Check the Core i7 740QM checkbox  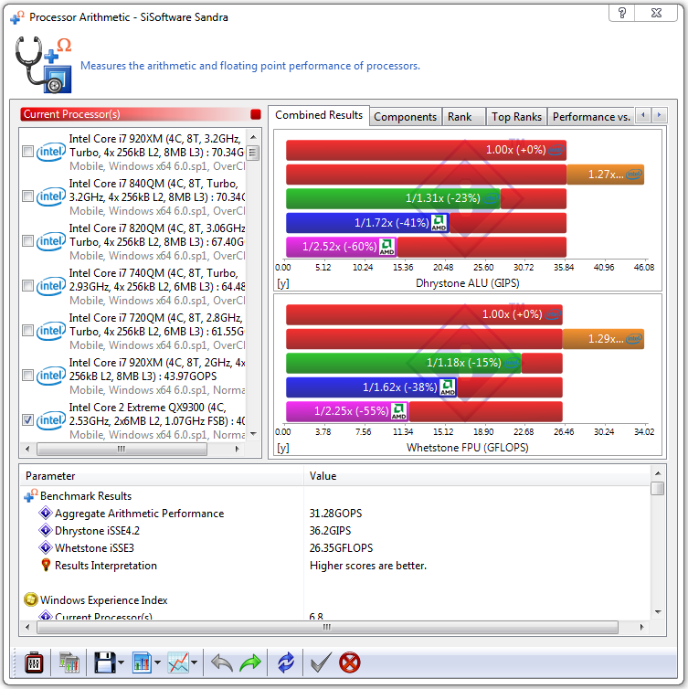[x=27, y=286]
